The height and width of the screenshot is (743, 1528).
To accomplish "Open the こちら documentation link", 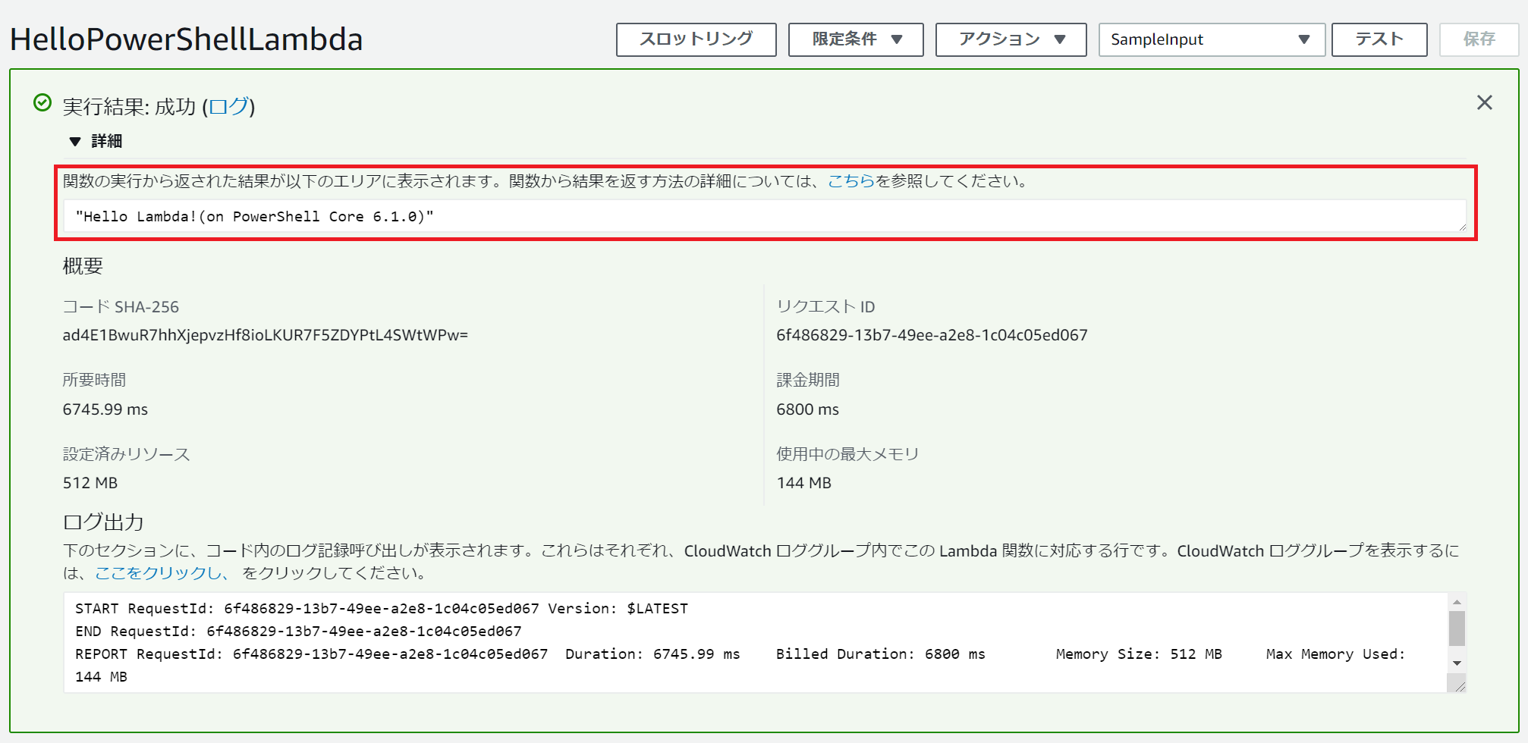I will tap(850, 181).
